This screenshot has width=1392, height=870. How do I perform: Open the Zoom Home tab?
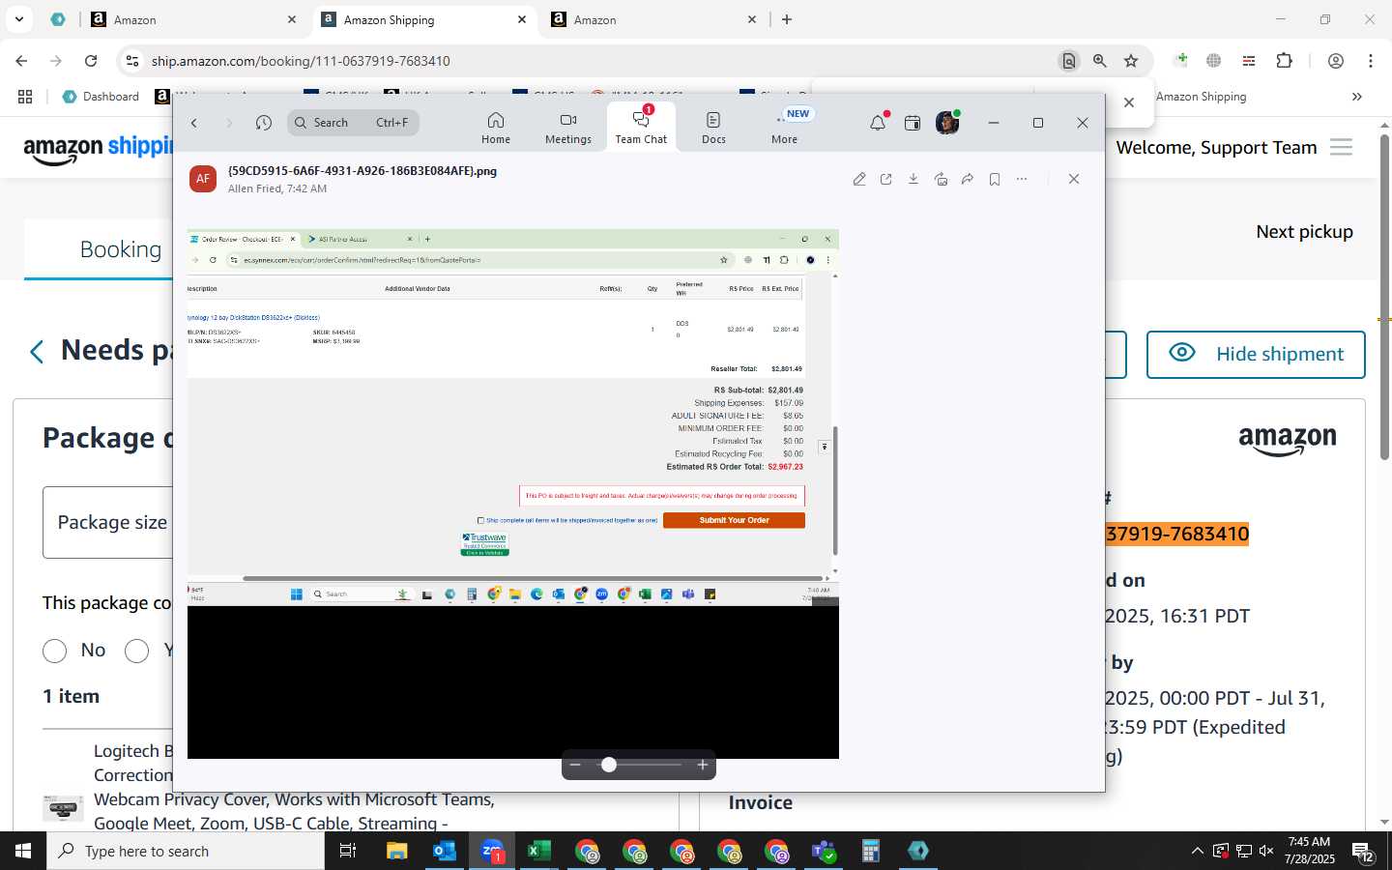(x=496, y=128)
